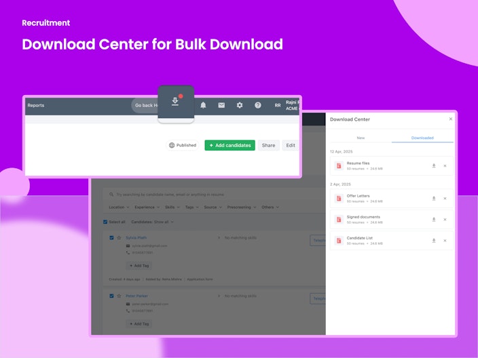This screenshot has width=478, height=358.
Task: Expand the Others filter dropdown
Action: [x=270, y=207]
